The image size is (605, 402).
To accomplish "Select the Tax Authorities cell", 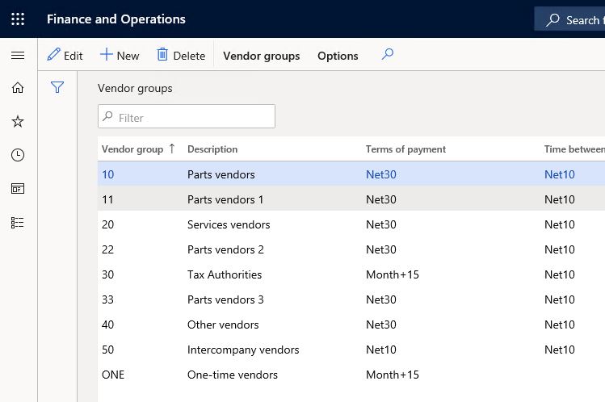I will [x=225, y=274].
